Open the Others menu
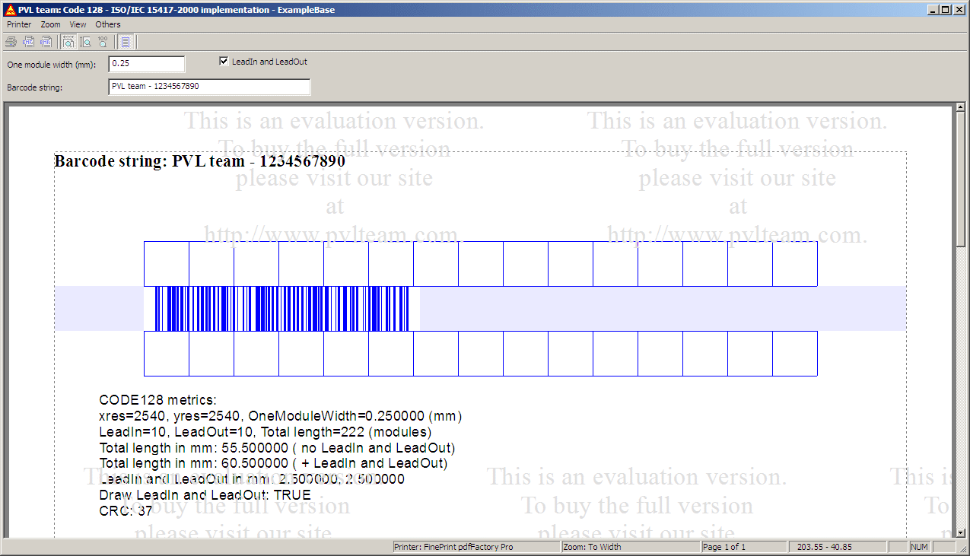 (108, 24)
